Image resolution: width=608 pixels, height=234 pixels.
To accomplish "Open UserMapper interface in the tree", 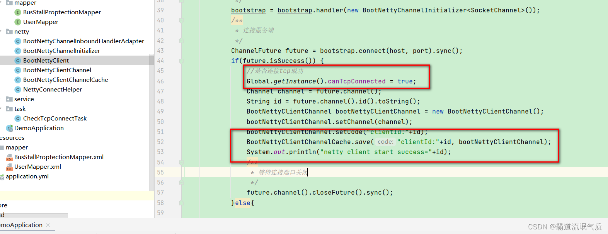I will pos(41,22).
